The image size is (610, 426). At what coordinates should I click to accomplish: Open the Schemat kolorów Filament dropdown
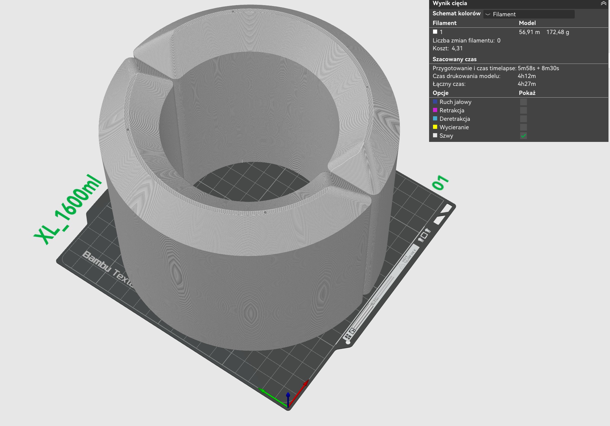529,14
